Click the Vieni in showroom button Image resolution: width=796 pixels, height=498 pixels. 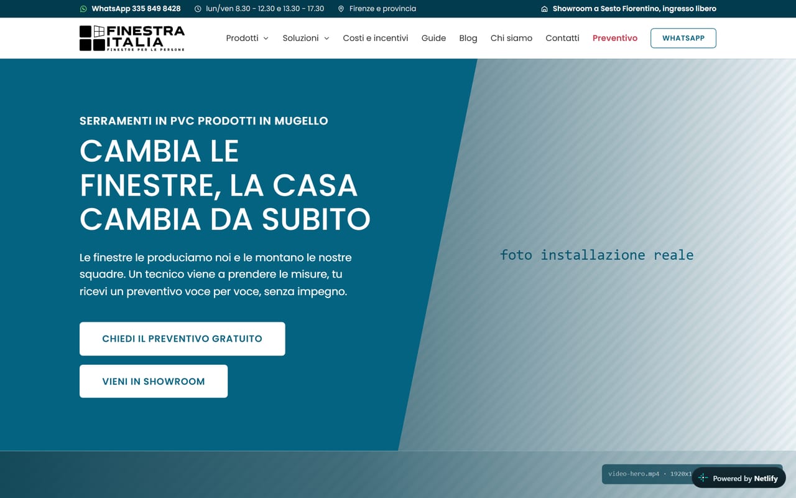(x=154, y=381)
